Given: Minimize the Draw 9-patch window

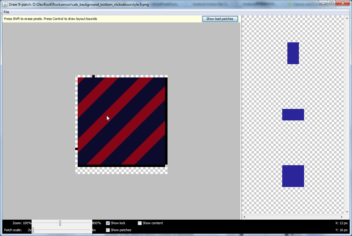Looking at the screenshot, I should click(x=323, y=3).
